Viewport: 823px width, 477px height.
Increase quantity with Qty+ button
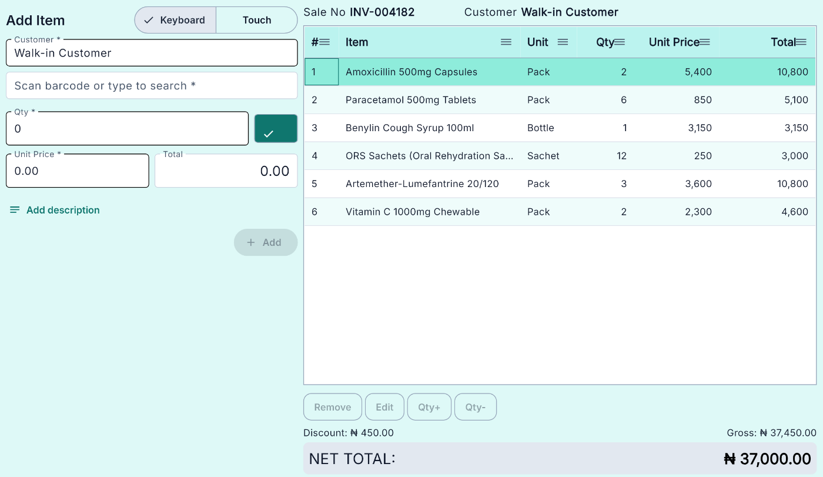pyautogui.click(x=429, y=407)
